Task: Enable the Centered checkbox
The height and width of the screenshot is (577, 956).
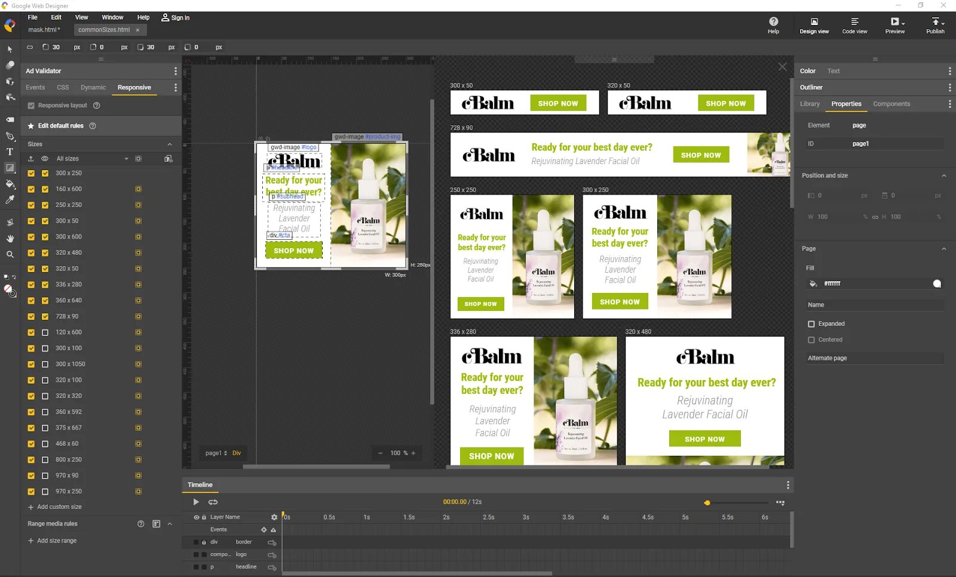Action: click(811, 340)
